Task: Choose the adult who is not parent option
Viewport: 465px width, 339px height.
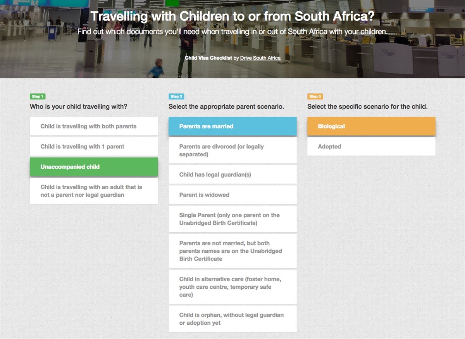Action: pyautogui.click(x=94, y=191)
